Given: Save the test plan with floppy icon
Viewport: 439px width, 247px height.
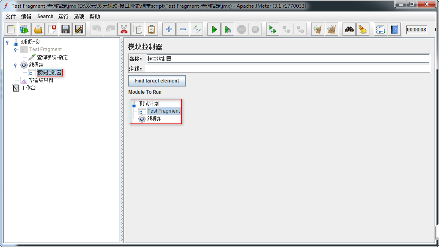Looking at the screenshot, I should 66,29.
